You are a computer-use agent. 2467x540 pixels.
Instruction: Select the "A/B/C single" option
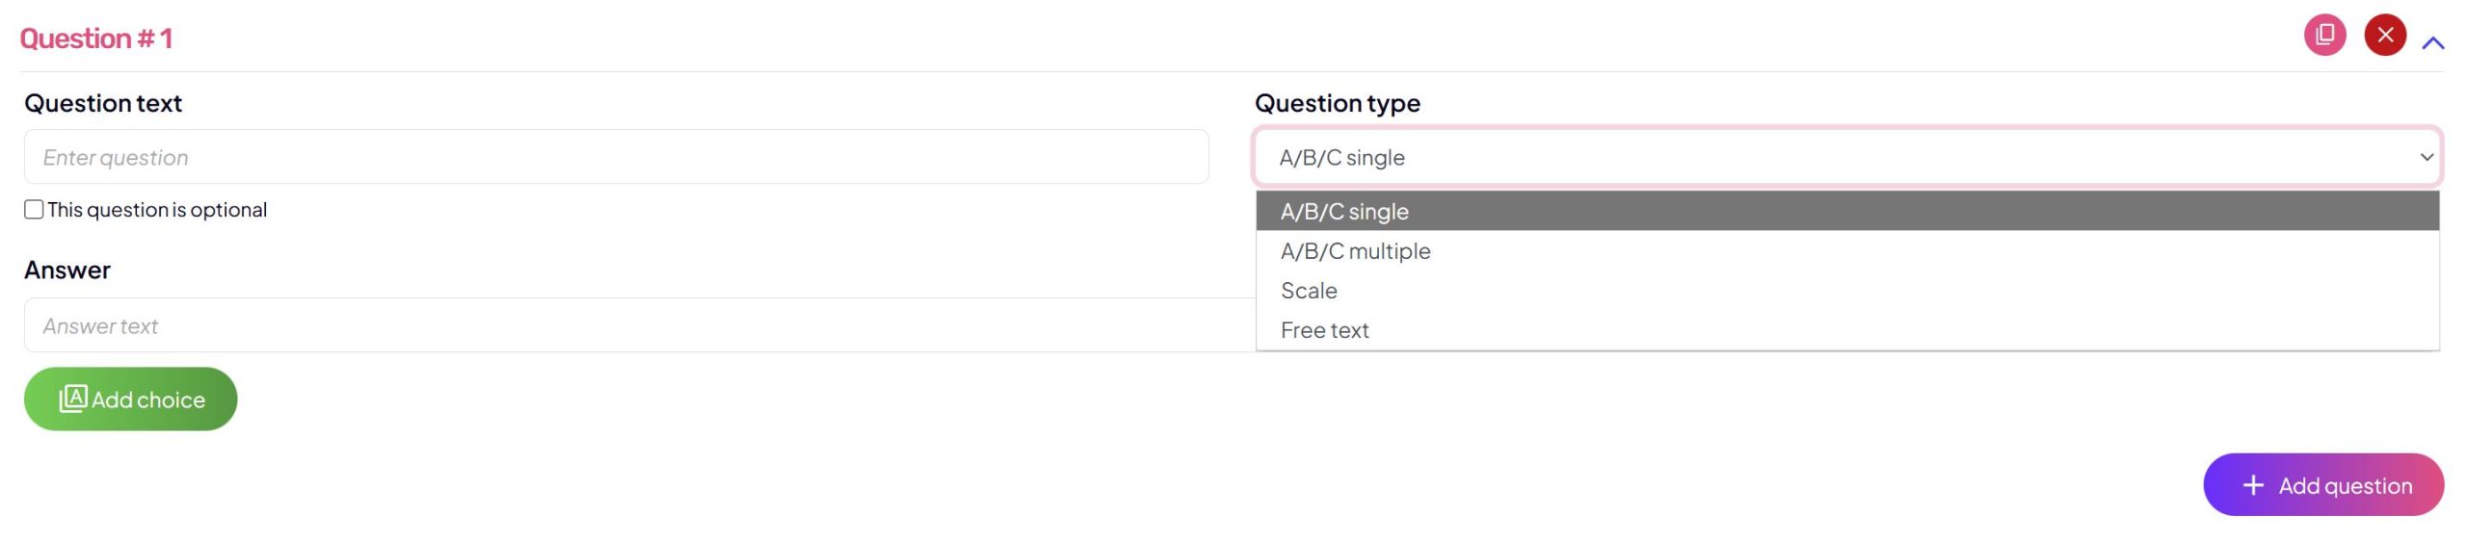coord(1344,212)
